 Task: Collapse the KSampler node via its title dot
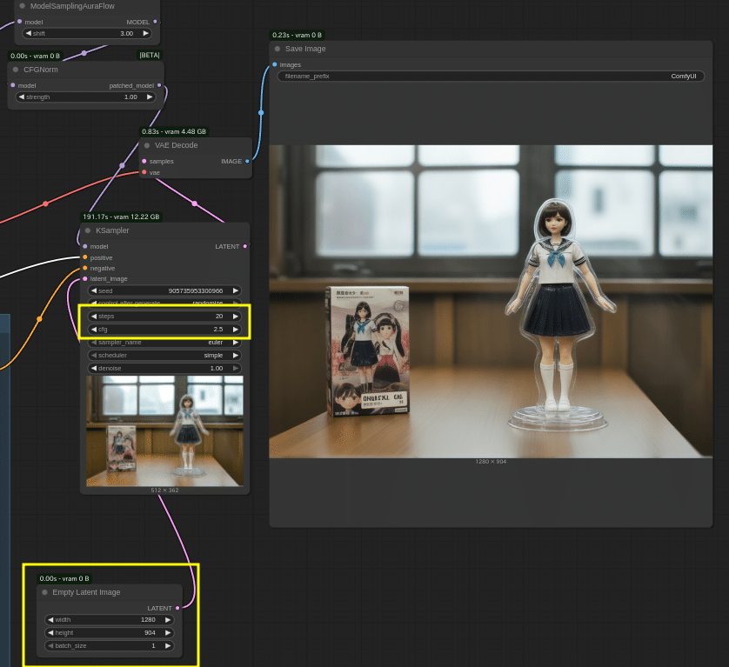tap(87, 230)
